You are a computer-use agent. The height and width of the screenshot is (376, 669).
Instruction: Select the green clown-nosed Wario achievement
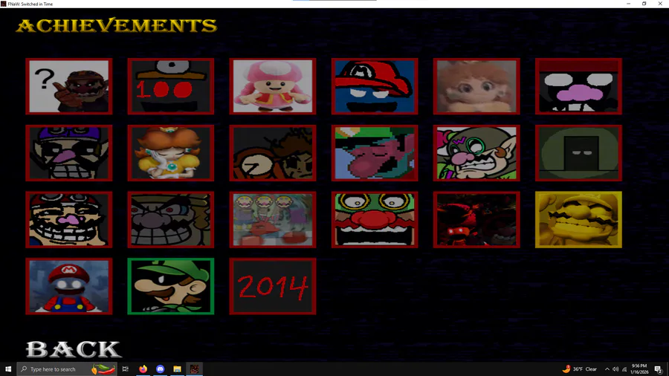coord(375,219)
